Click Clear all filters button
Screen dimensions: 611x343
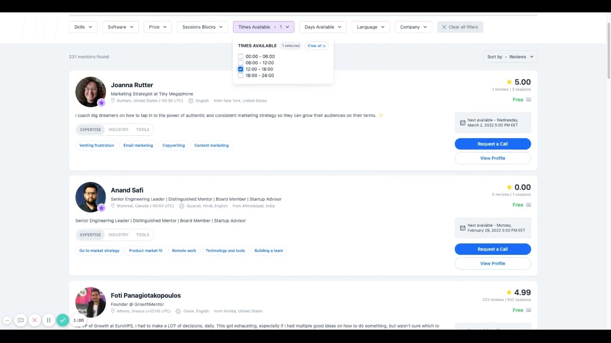(460, 27)
